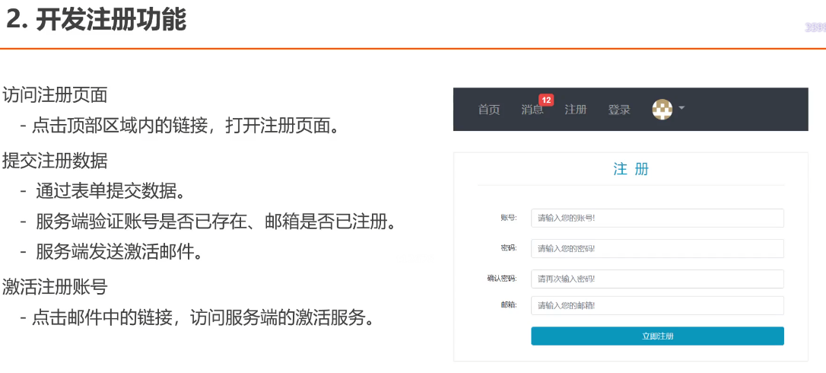Click the 账号: field label

click(509, 218)
